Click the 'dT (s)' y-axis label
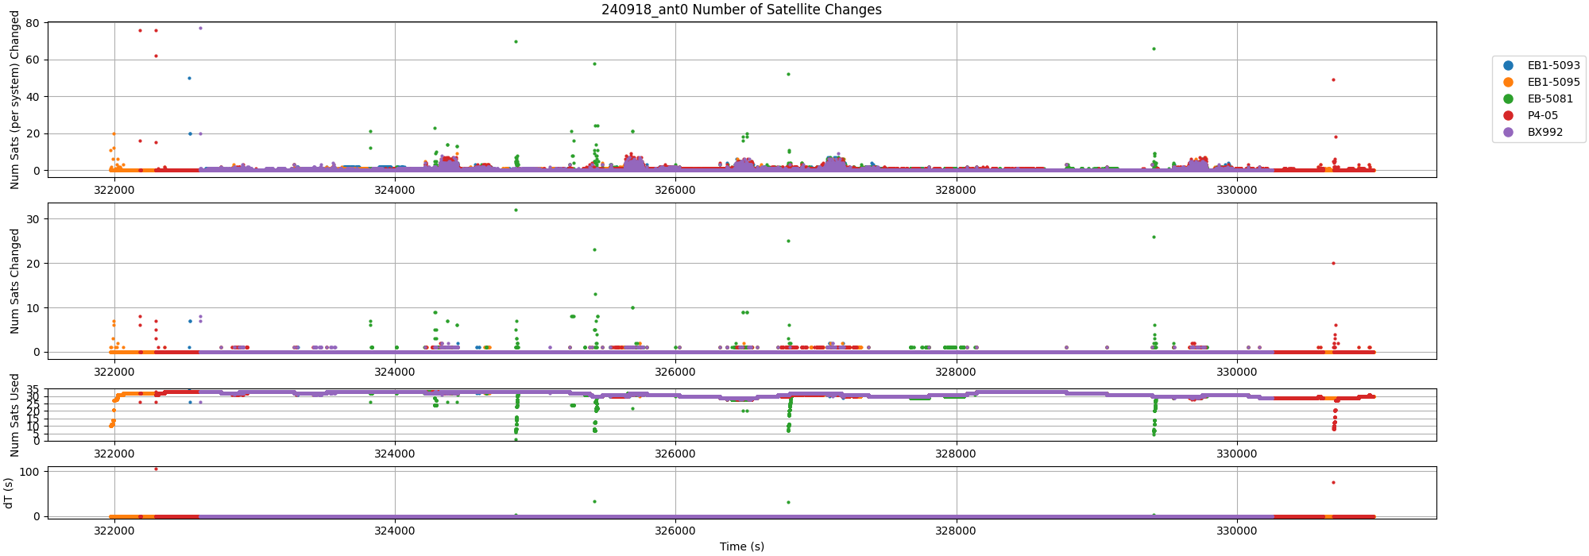 pos(9,492)
